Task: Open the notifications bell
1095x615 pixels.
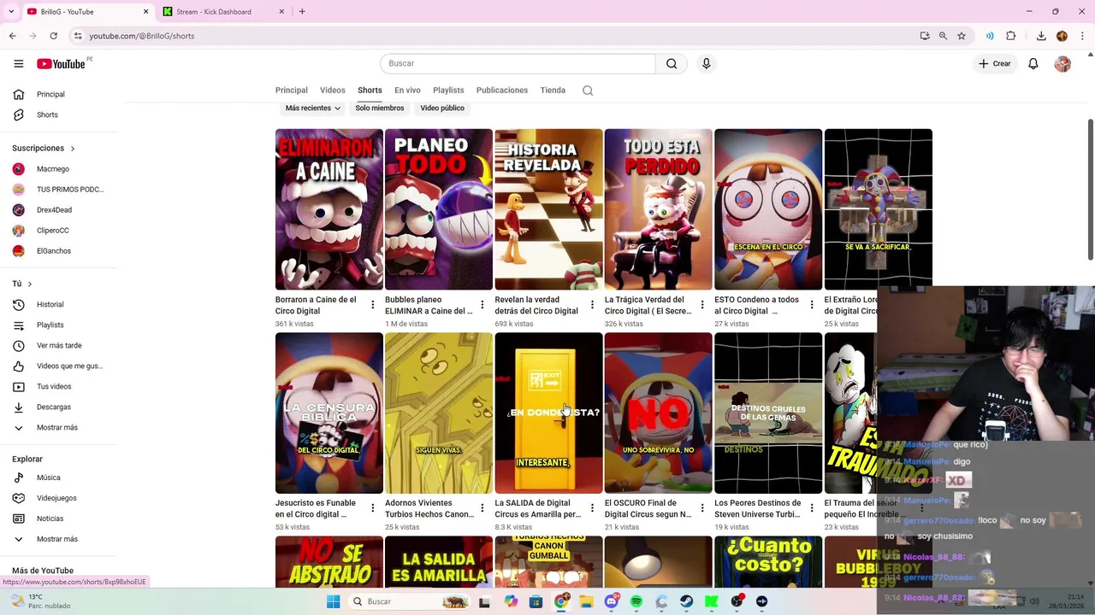Action: click(x=1033, y=63)
